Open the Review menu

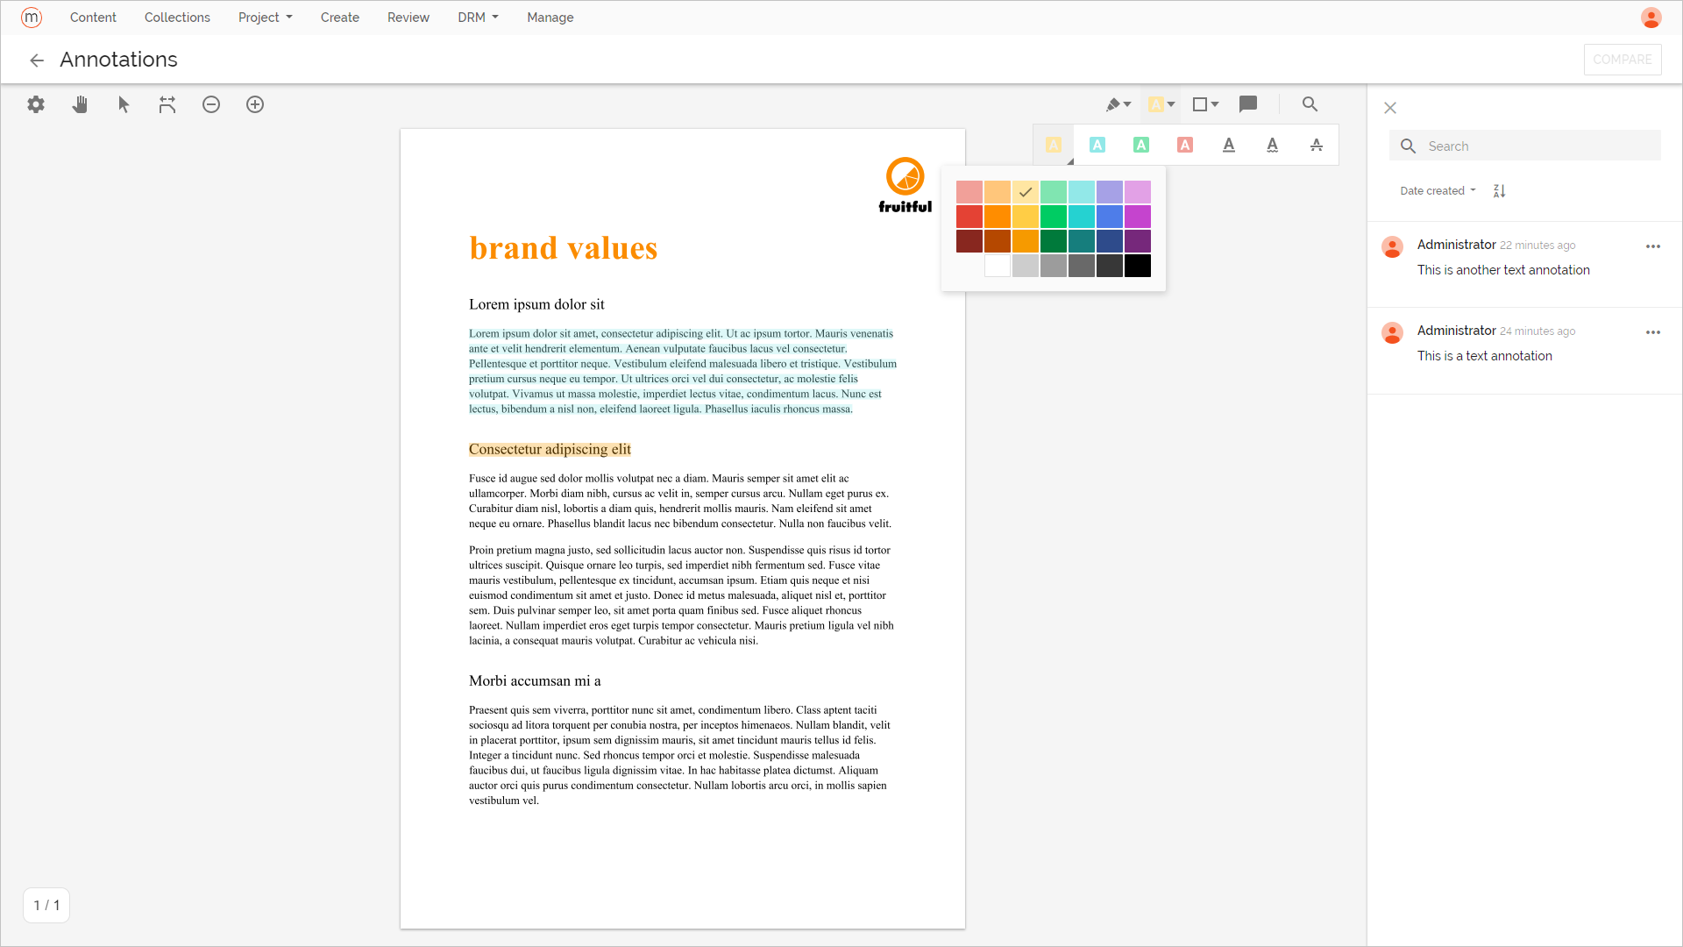point(408,18)
